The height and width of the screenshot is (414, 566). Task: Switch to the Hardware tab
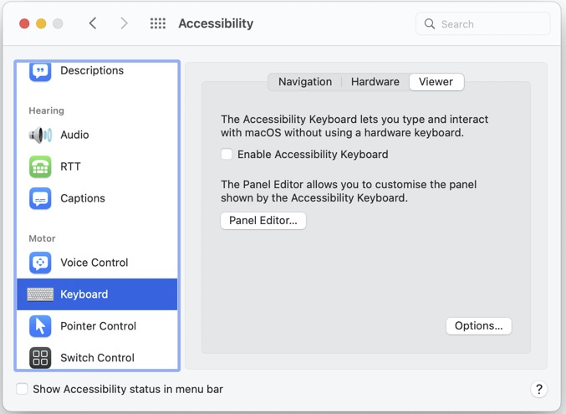click(375, 82)
